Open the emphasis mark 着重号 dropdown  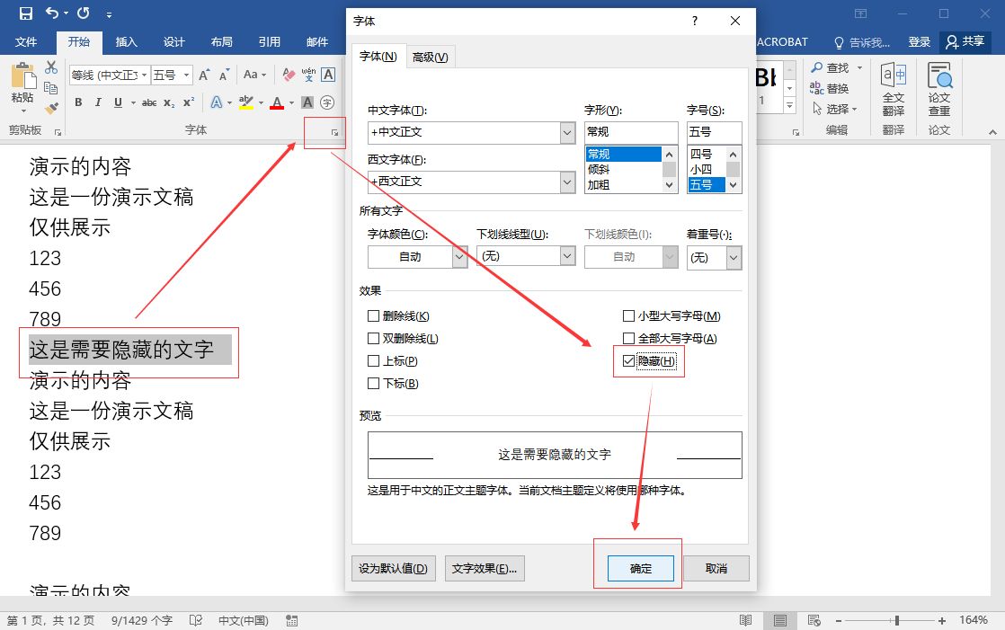point(734,258)
